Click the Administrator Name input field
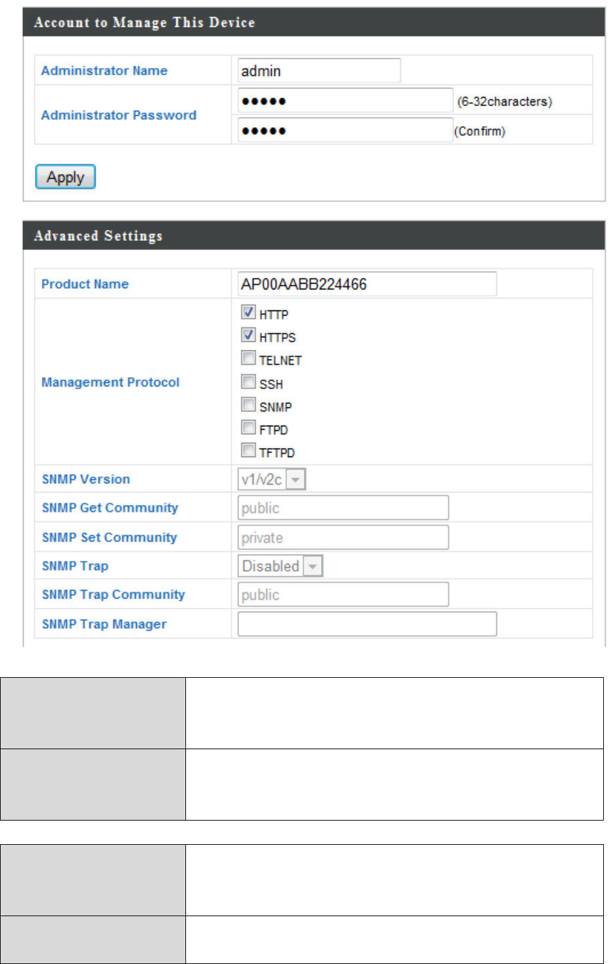The image size is (613, 964). coord(319,71)
